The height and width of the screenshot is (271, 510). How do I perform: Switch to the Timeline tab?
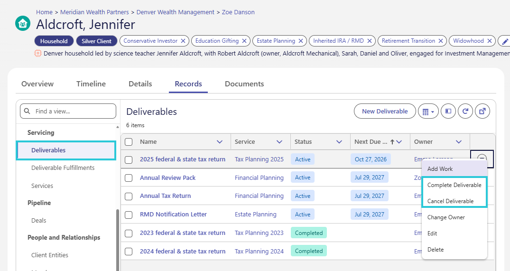(91, 84)
